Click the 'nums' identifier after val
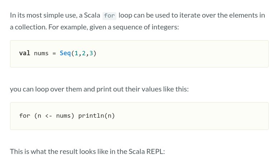The image size is (279, 155). (41, 53)
